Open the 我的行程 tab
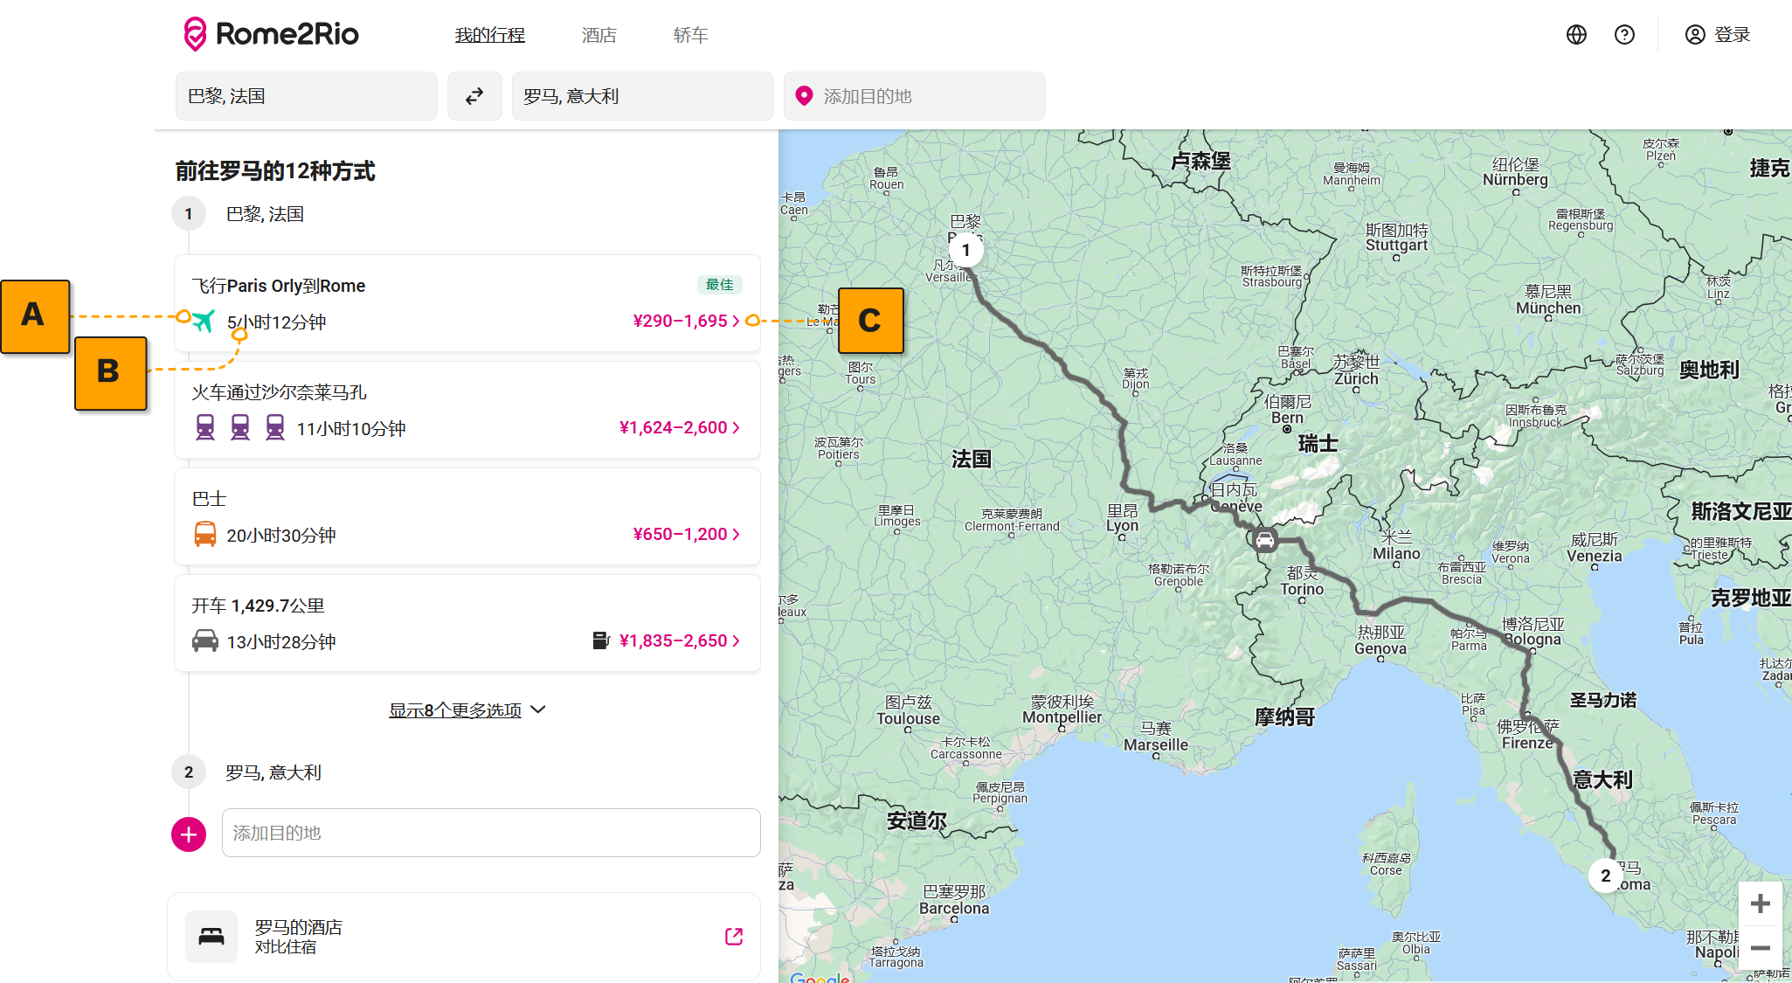The height and width of the screenshot is (983, 1792). pos(489,35)
